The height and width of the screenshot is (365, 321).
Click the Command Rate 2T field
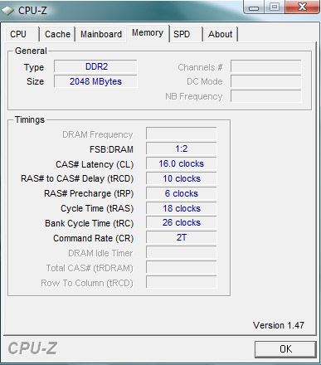[x=182, y=237]
